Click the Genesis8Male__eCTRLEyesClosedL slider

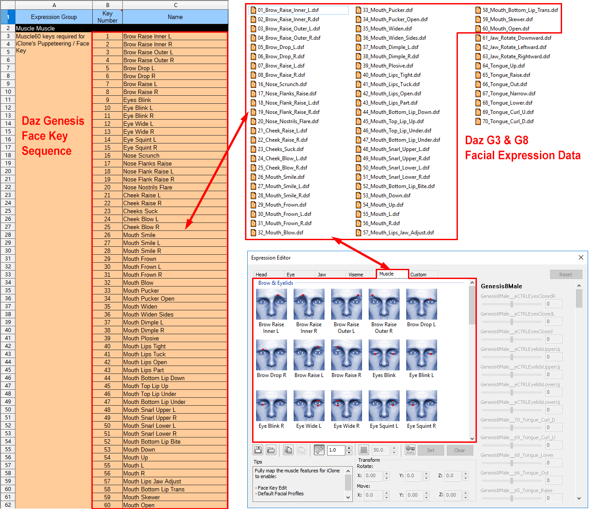512,322
